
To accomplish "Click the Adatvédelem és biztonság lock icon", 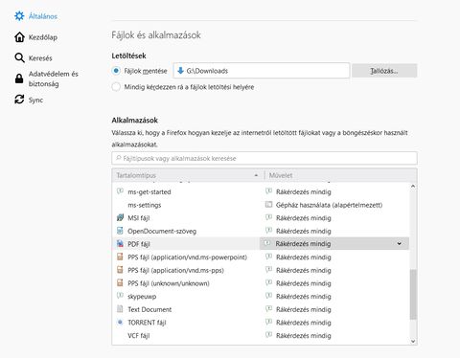I will [x=19, y=78].
